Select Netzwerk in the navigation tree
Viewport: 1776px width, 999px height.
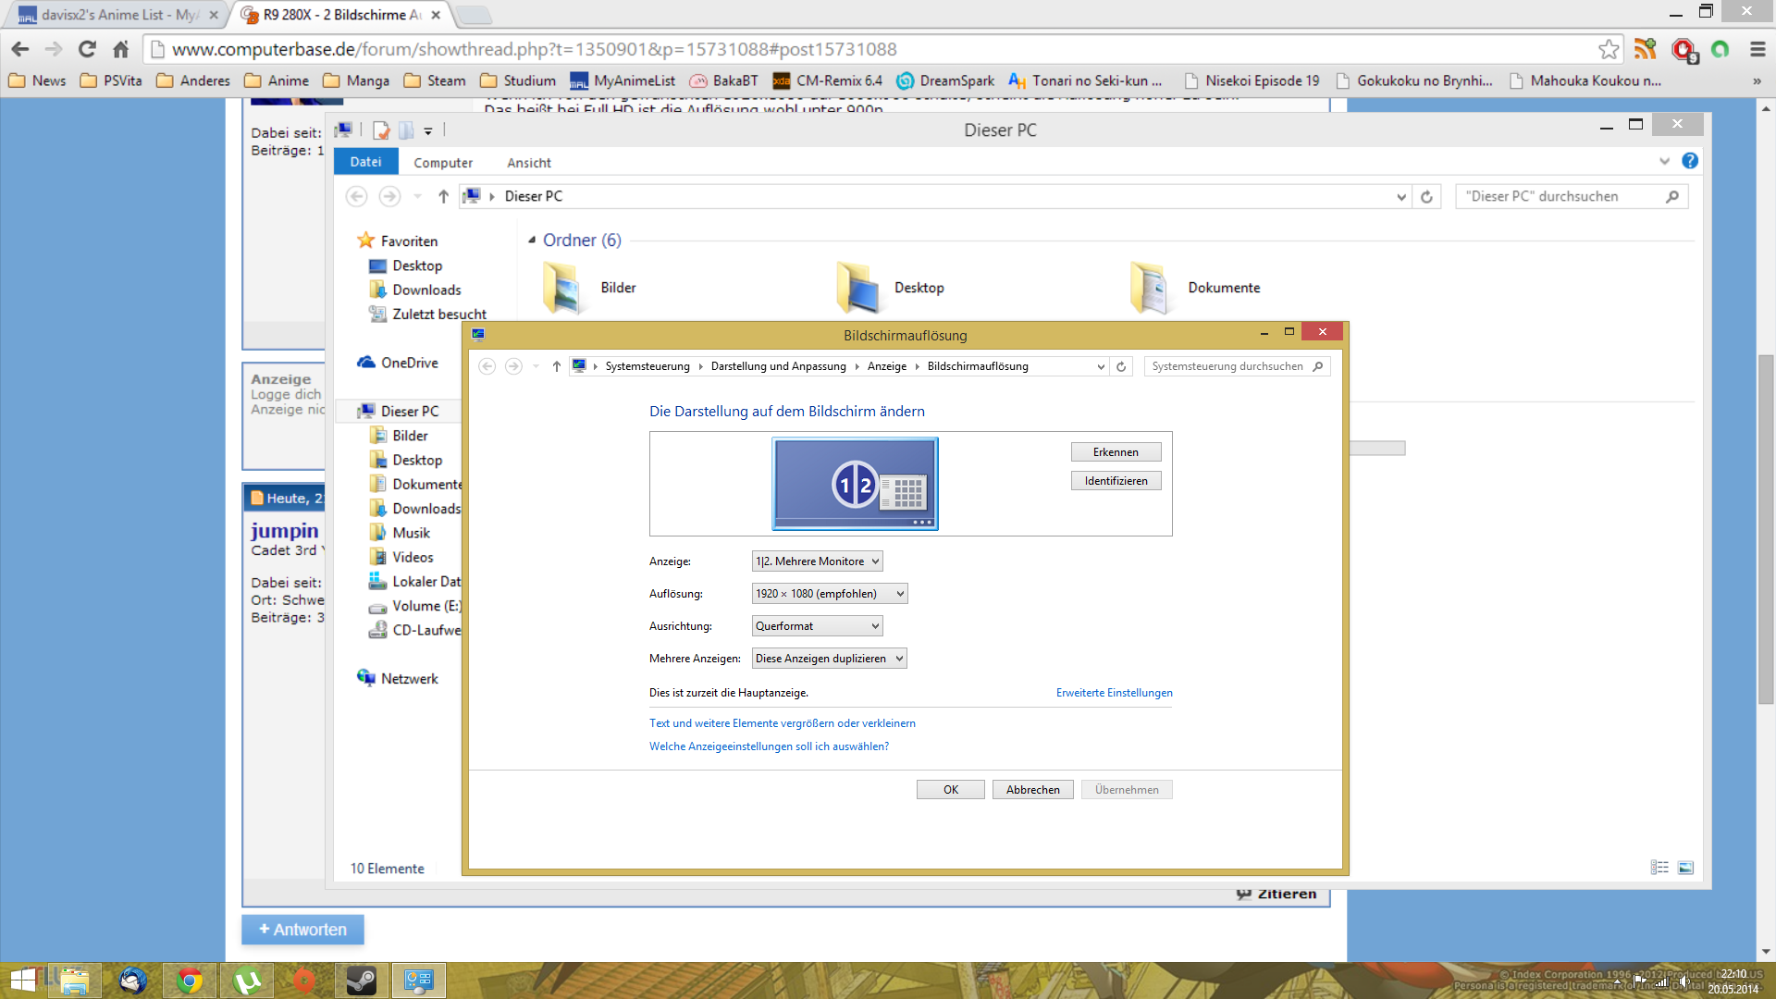tap(409, 679)
